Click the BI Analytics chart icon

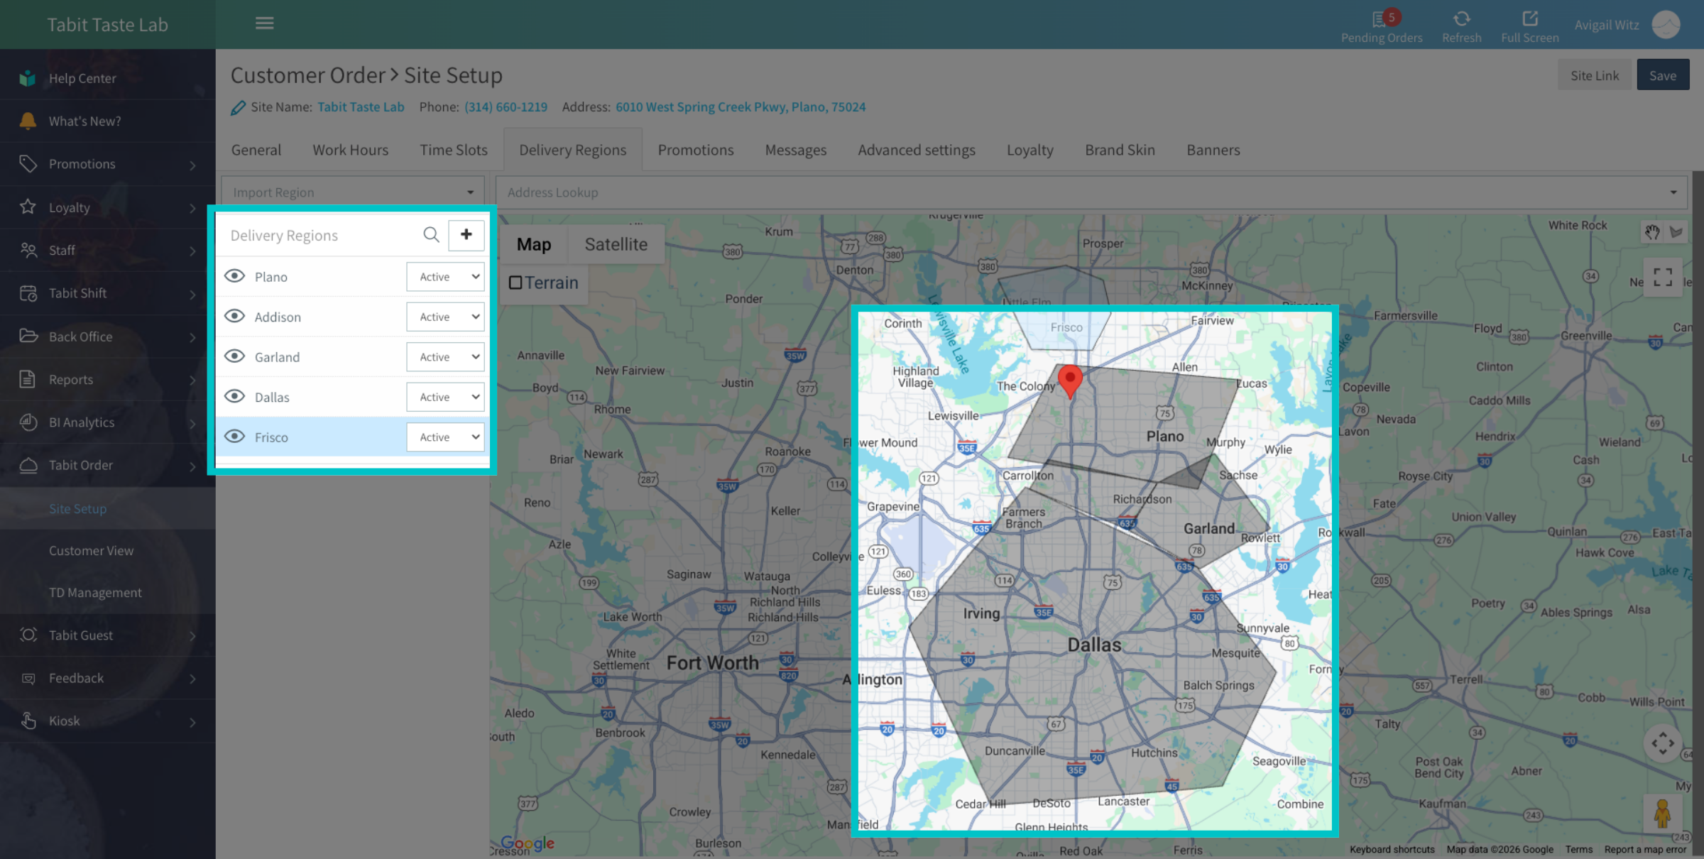click(x=28, y=422)
